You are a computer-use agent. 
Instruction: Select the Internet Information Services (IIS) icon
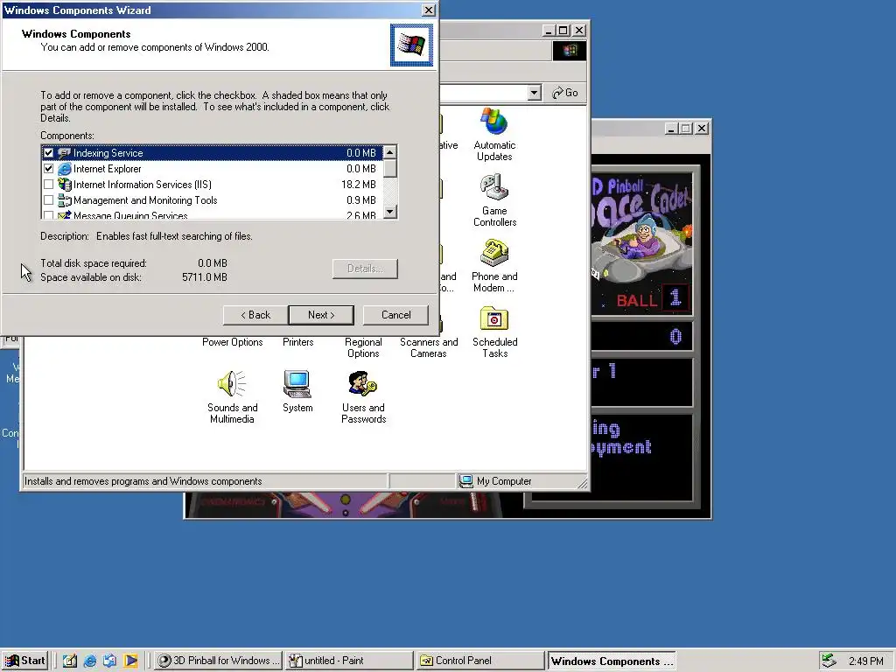coord(65,185)
